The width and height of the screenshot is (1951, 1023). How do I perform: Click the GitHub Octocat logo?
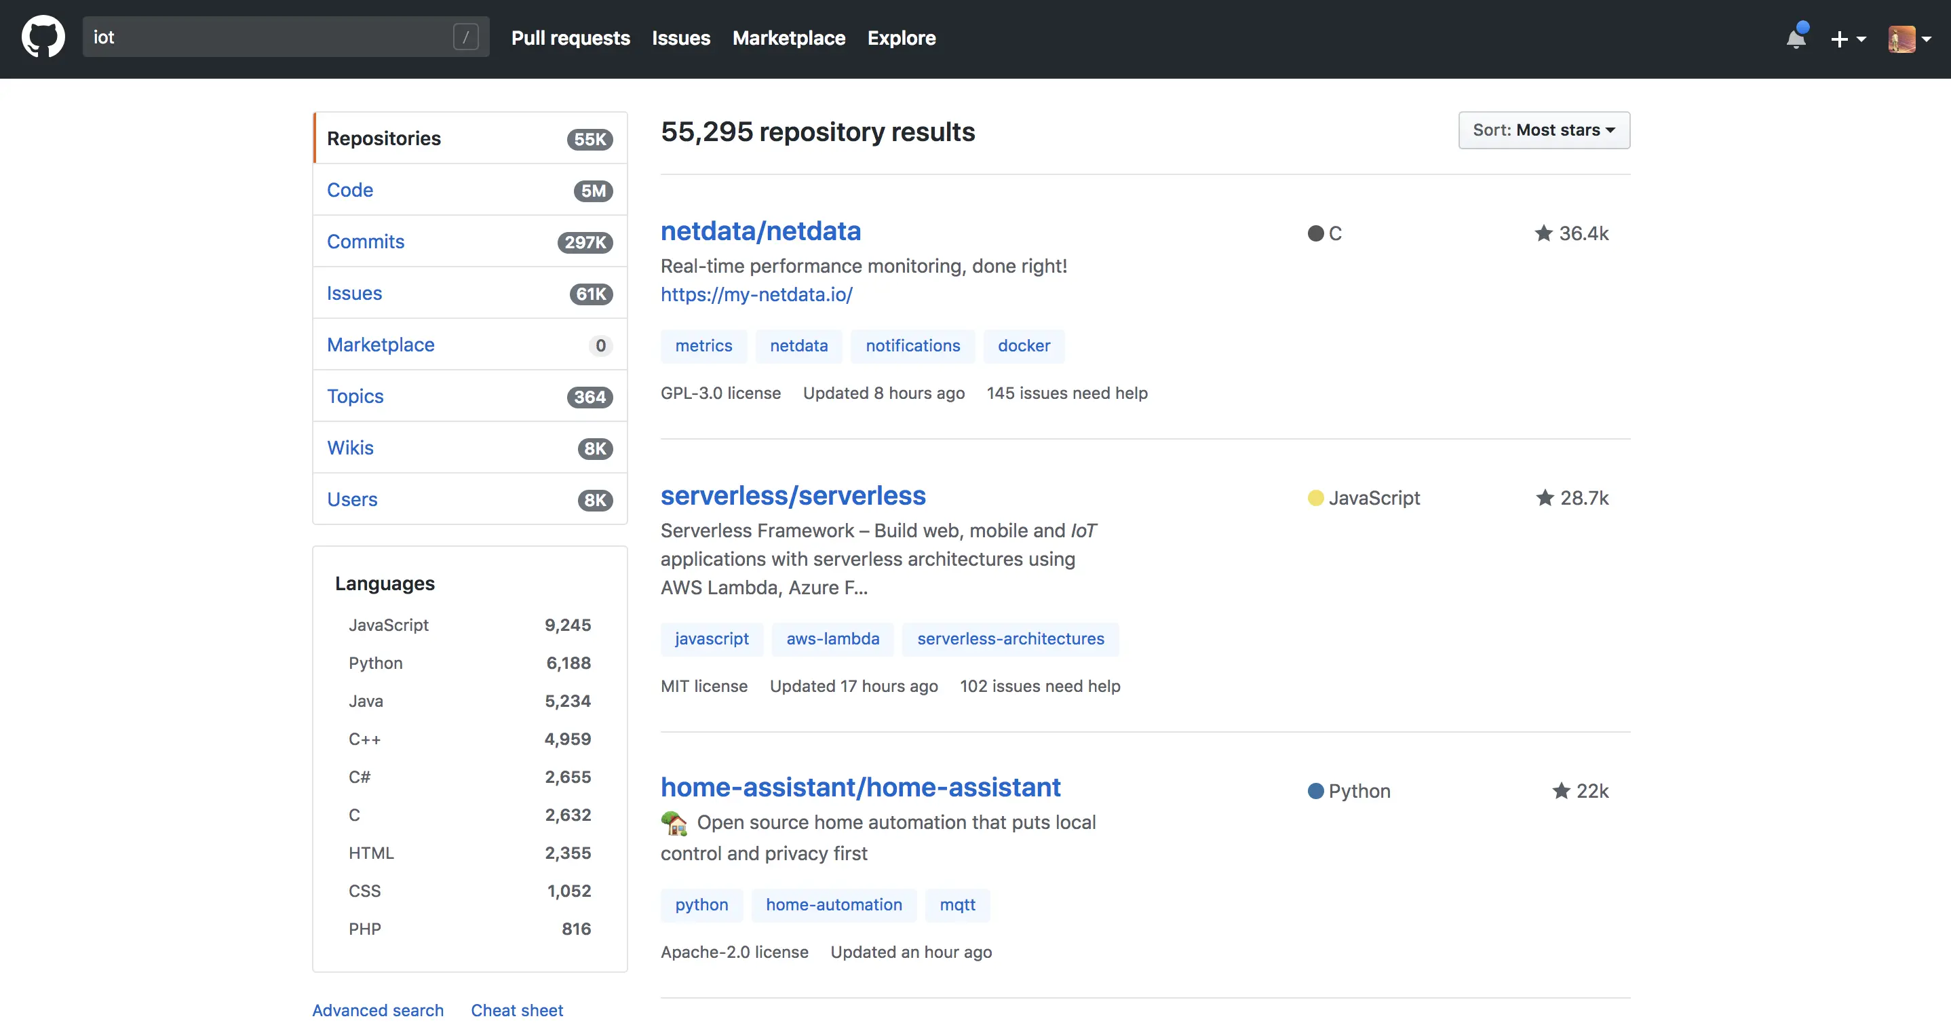43,37
